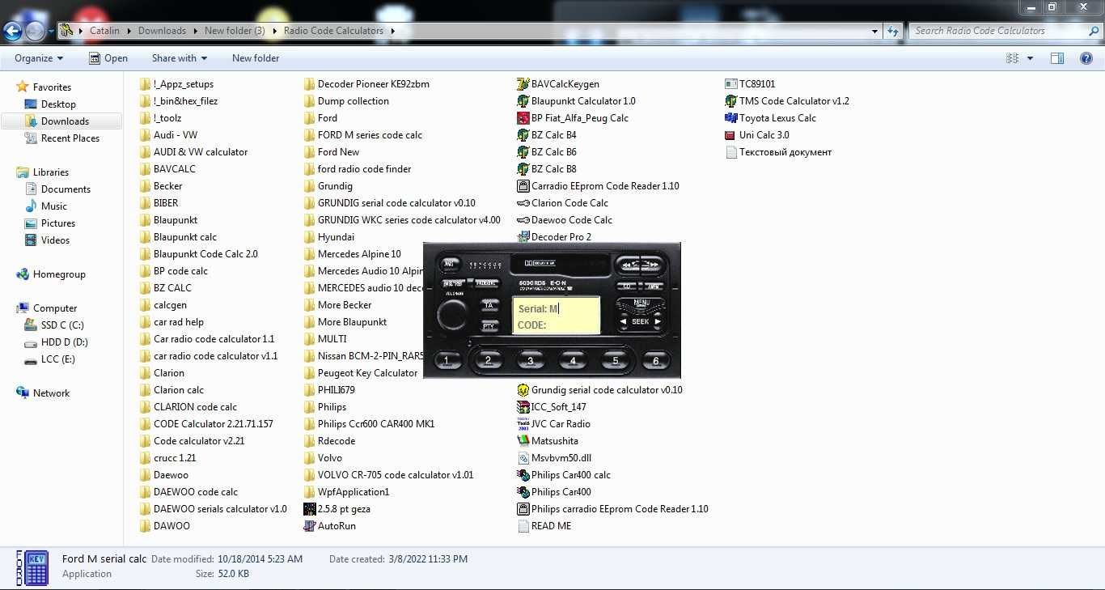1105x590 pixels.
Task: Click the Catalin breadcrumb segment
Action: [x=104, y=31]
